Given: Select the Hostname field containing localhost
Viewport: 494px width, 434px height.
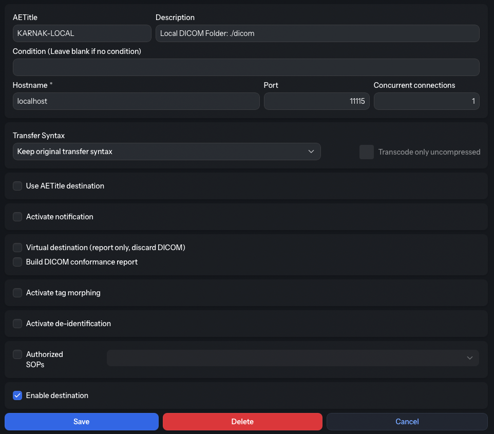Looking at the screenshot, I should (136, 101).
